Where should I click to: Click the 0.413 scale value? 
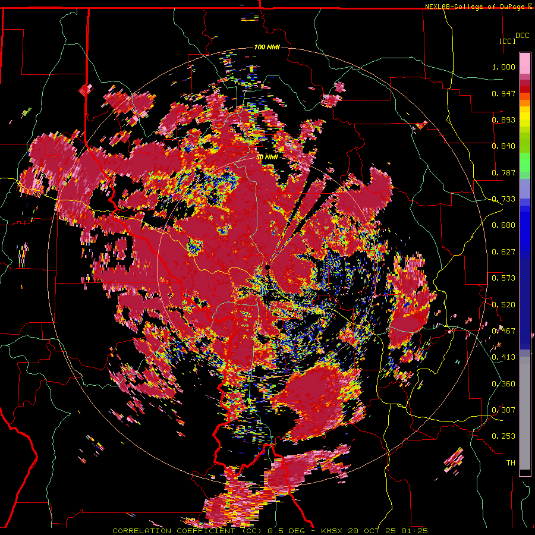(x=503, y=357)
